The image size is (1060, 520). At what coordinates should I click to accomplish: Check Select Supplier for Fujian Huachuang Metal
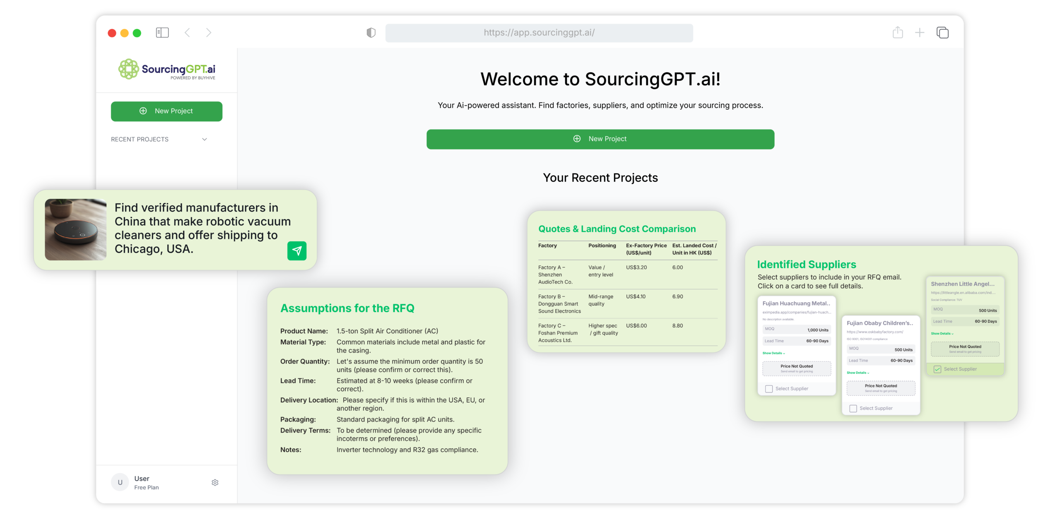pyautogui.click(x=769, y=389)
